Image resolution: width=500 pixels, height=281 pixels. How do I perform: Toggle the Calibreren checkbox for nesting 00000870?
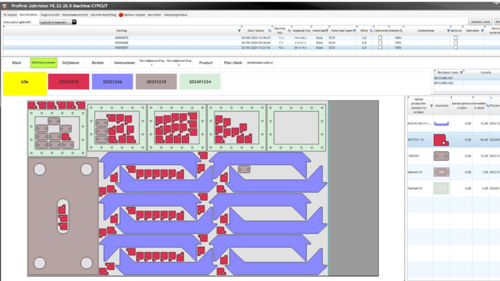pos(380,37)
